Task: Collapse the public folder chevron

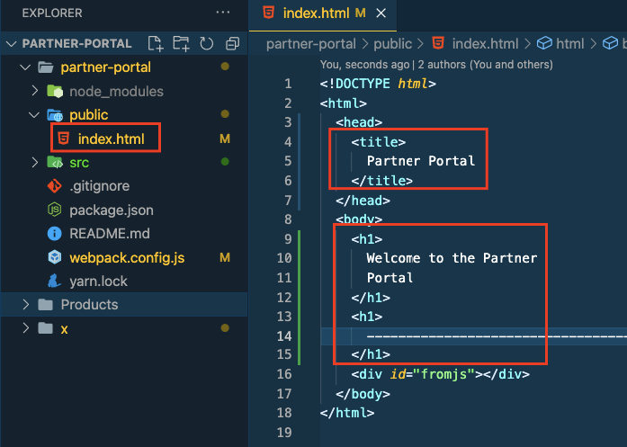Action: [x=34, y=115]
